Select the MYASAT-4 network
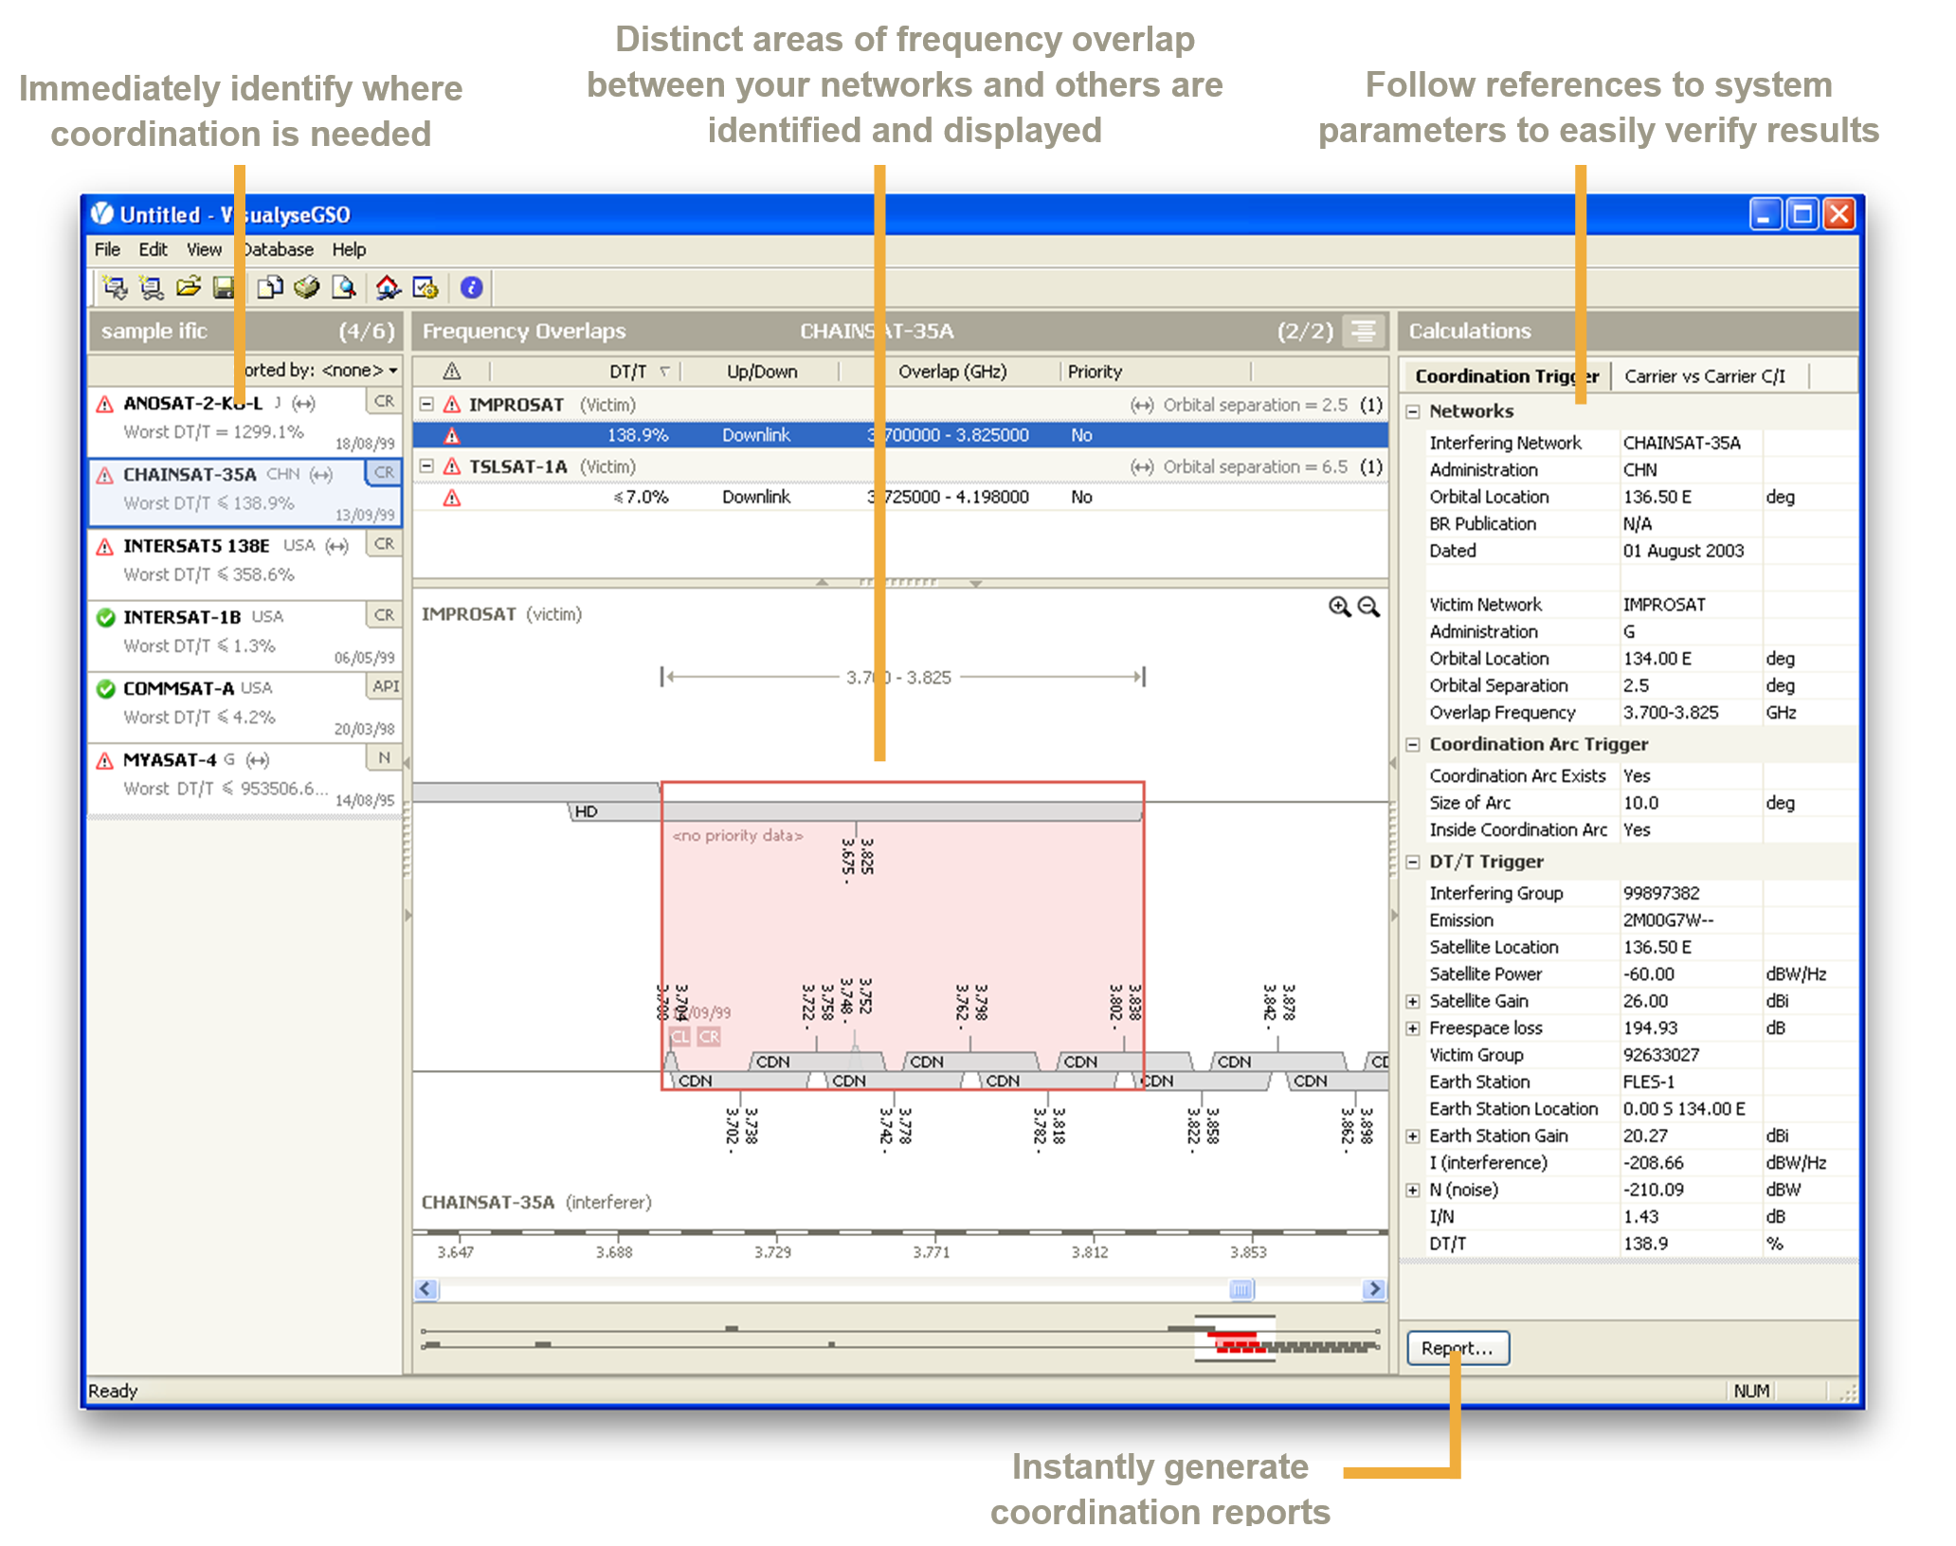Viewport: 1956px width, 1546px height. [x=245, y=777]
